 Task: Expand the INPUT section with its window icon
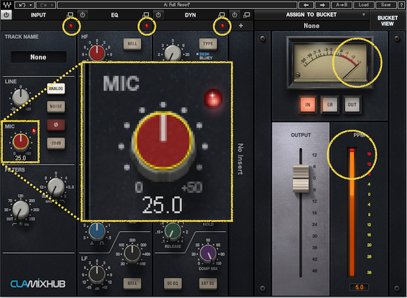pyautogui.click(x=70, y=15)
